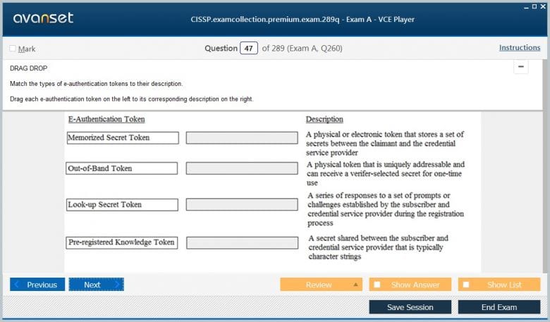This screenshot has height=322, width=550.
Task: Maximize the VCE Player window
Action: [x=534, y=6]
